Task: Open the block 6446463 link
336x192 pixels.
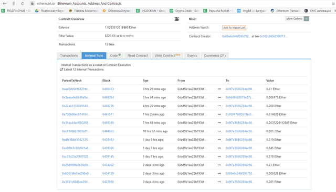Action: [x=108, y=89]
